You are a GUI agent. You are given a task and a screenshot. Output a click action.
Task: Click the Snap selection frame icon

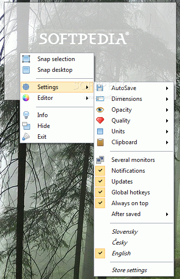[26, 59]
